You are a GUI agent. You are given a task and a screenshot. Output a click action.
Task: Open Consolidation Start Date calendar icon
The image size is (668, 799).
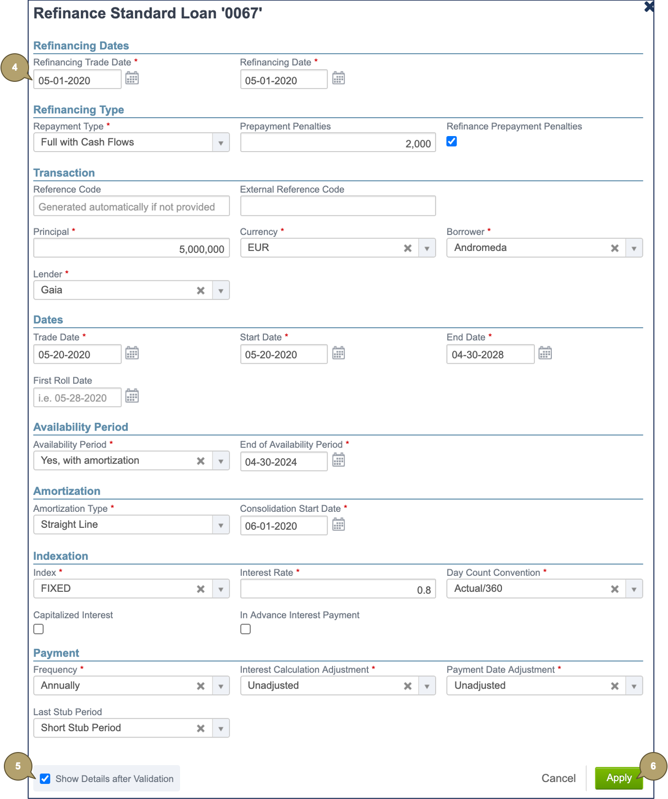(x=338, y=524)
